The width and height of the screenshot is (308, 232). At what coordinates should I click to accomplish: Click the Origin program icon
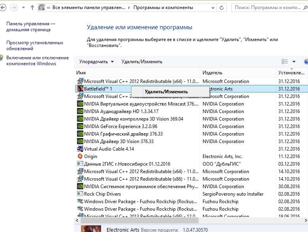click(x=80, y=156)
